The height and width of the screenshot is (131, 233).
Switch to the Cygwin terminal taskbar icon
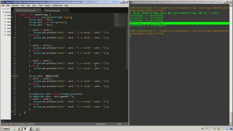(31, 129)
